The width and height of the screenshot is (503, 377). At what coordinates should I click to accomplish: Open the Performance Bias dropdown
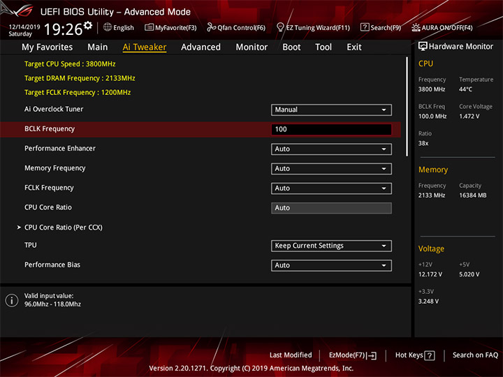click(x=331, y=265)
